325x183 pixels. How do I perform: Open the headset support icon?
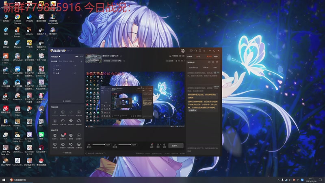pyautogui.click(x=195, y=50)
